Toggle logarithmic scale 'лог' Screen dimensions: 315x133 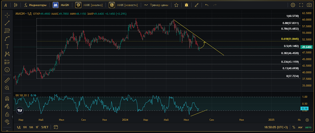coord(300,127)
